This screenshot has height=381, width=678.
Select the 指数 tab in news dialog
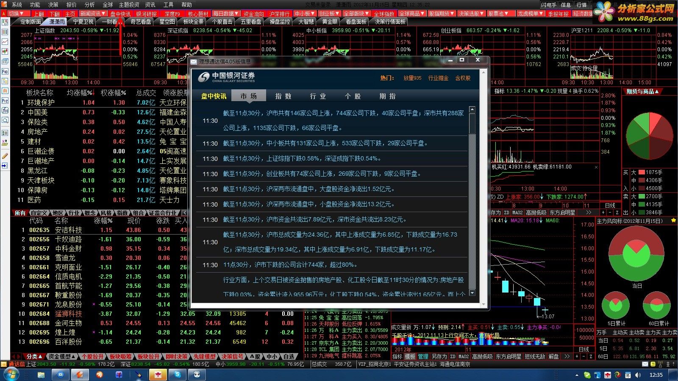(x=283, y=96)
